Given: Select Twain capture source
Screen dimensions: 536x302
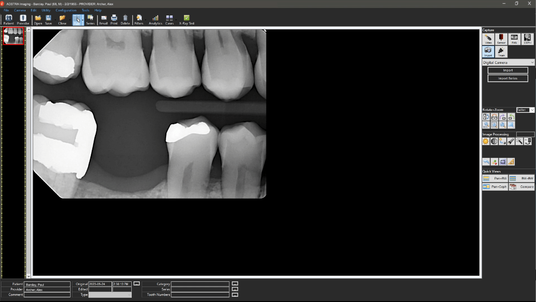Looking at the screenshot, I should [x=501, y=52].
